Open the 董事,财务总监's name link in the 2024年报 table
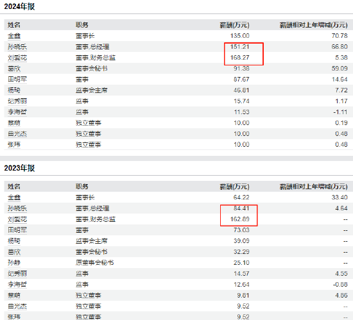353x320 pixels. [x=17, y=58]
